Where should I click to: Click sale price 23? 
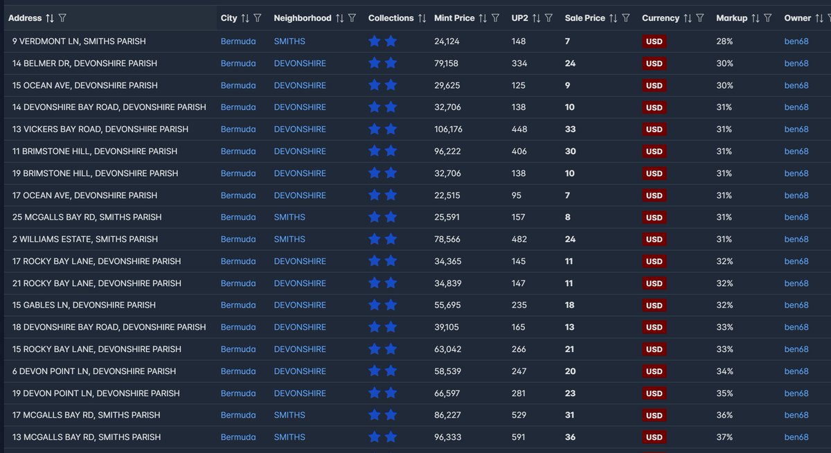[x=570, y=393]
